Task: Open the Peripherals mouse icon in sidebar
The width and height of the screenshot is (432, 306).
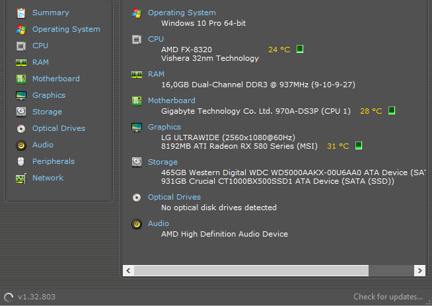Action: click(21, 161)
